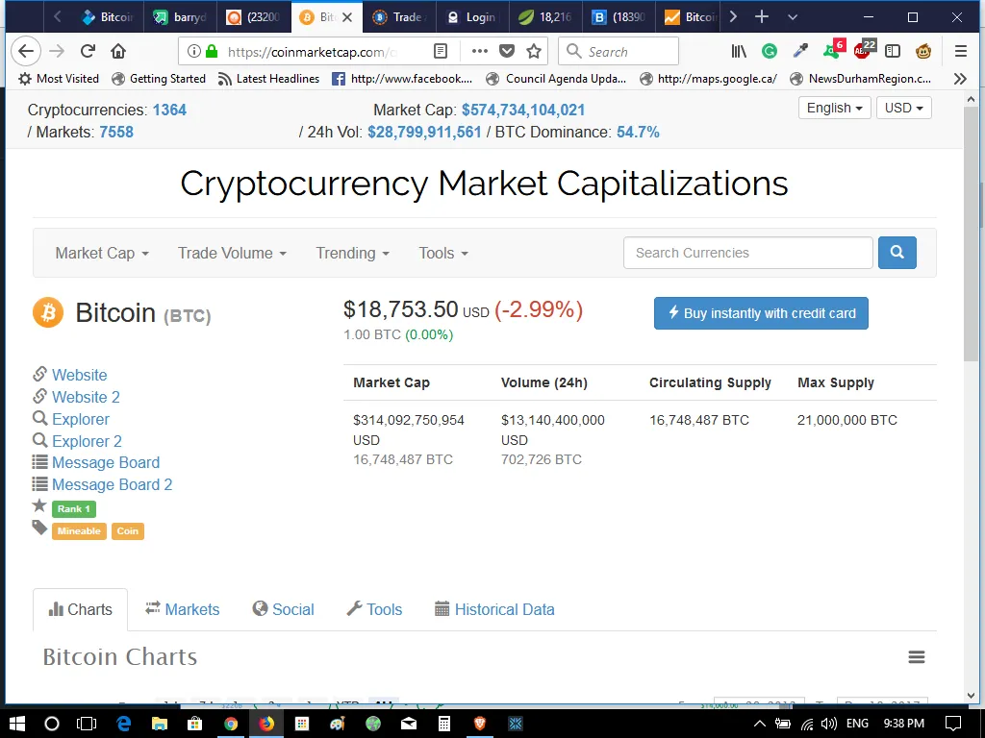Viewport: 985px width, 738px height.
Task: Open the Website 2 link
Action: coord(86,397)
